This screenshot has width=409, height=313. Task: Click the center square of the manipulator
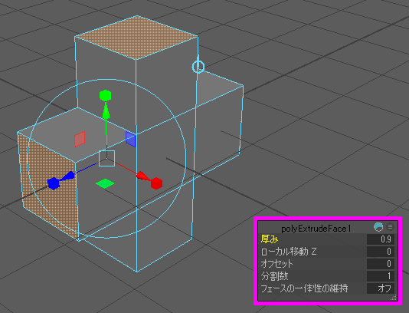coord(106,158)
